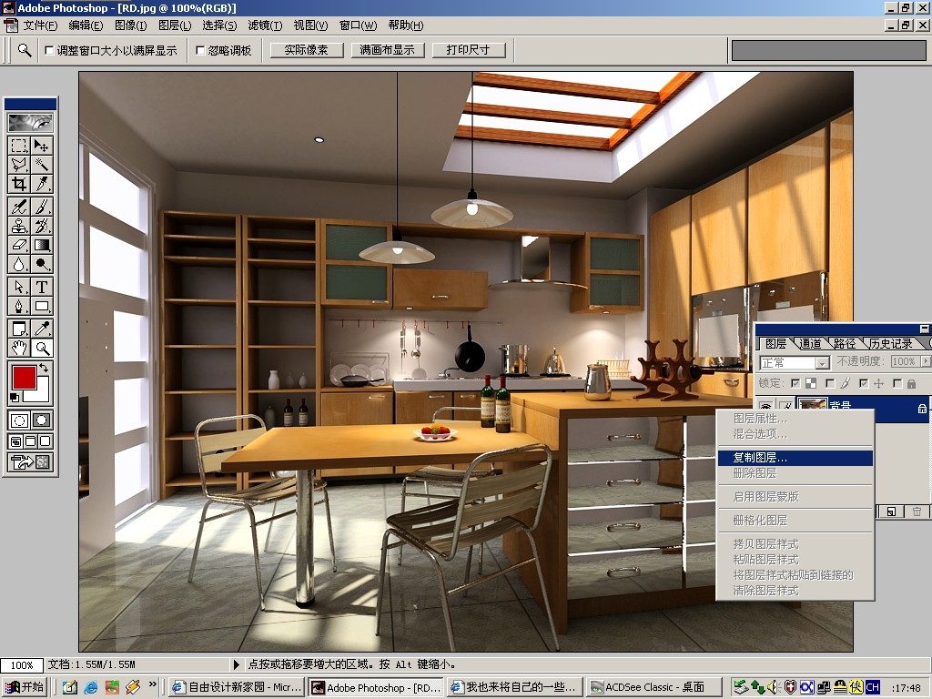This screenshot has height=699, width=932.
Task: Toggle the 忽略调板 checkbox
Action: 200,51
